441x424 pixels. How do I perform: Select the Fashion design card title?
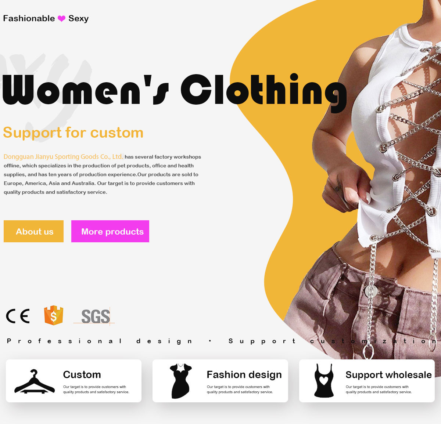[244, 374]
